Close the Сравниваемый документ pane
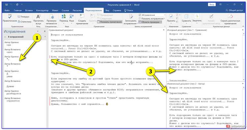The image size is (247, 130). (164, 30)
